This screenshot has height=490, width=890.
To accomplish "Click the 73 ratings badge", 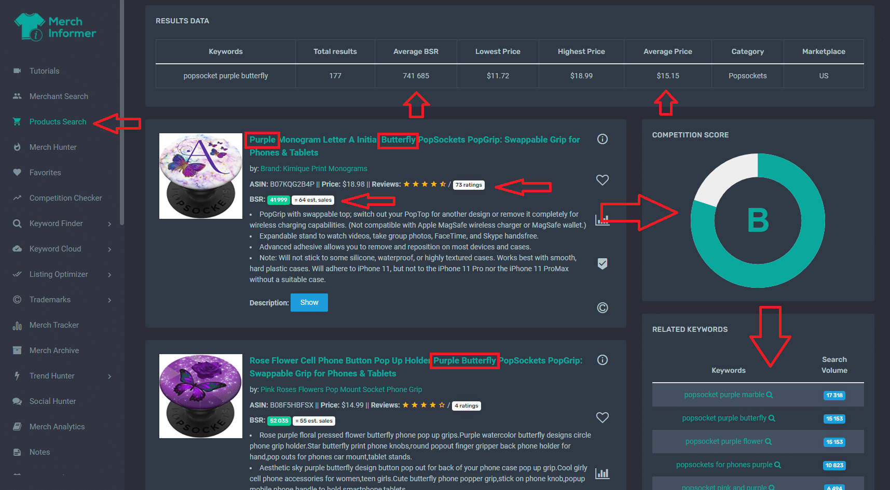I will 469,185.
